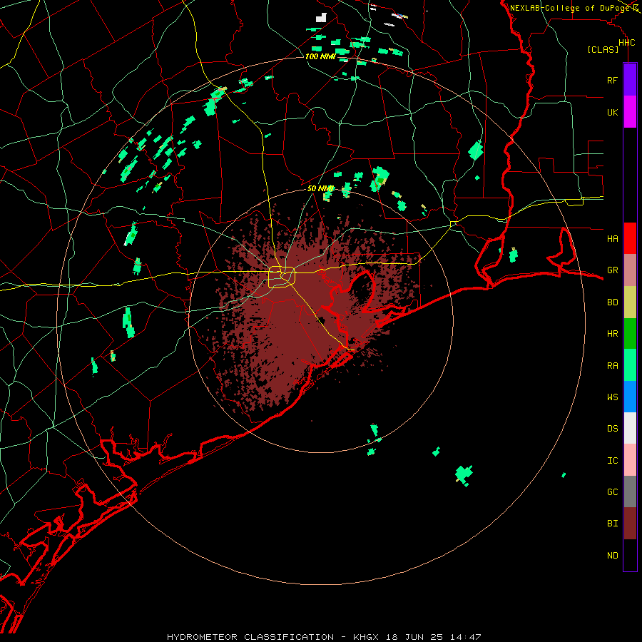Select the GC gray legend swatch
The width and height of the screenshot is (642, 642).
pyautogui.click(x=630, y=491)
